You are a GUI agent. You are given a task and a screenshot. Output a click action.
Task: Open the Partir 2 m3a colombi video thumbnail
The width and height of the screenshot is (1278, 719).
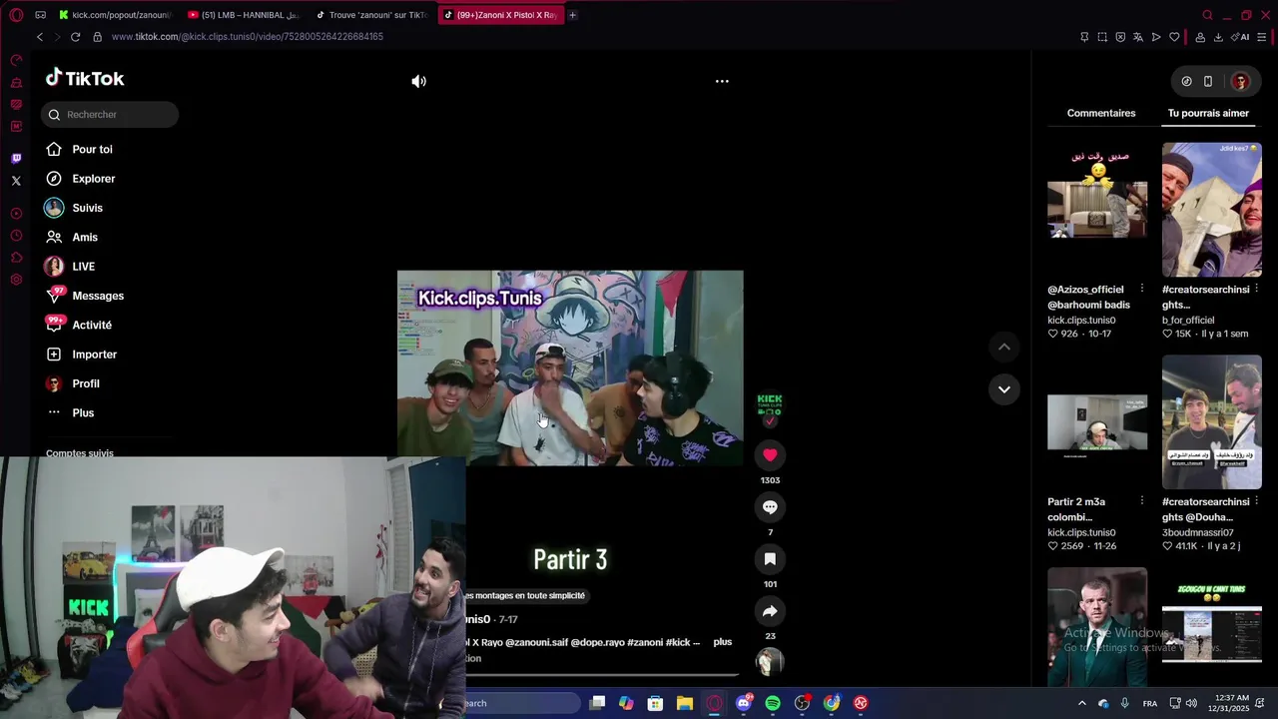point(1097,422)
